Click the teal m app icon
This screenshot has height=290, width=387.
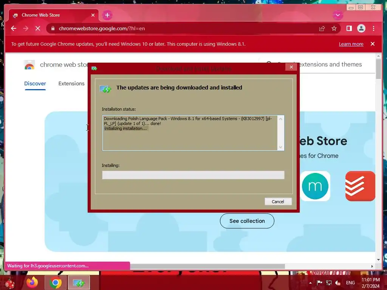tap(315, 186)
